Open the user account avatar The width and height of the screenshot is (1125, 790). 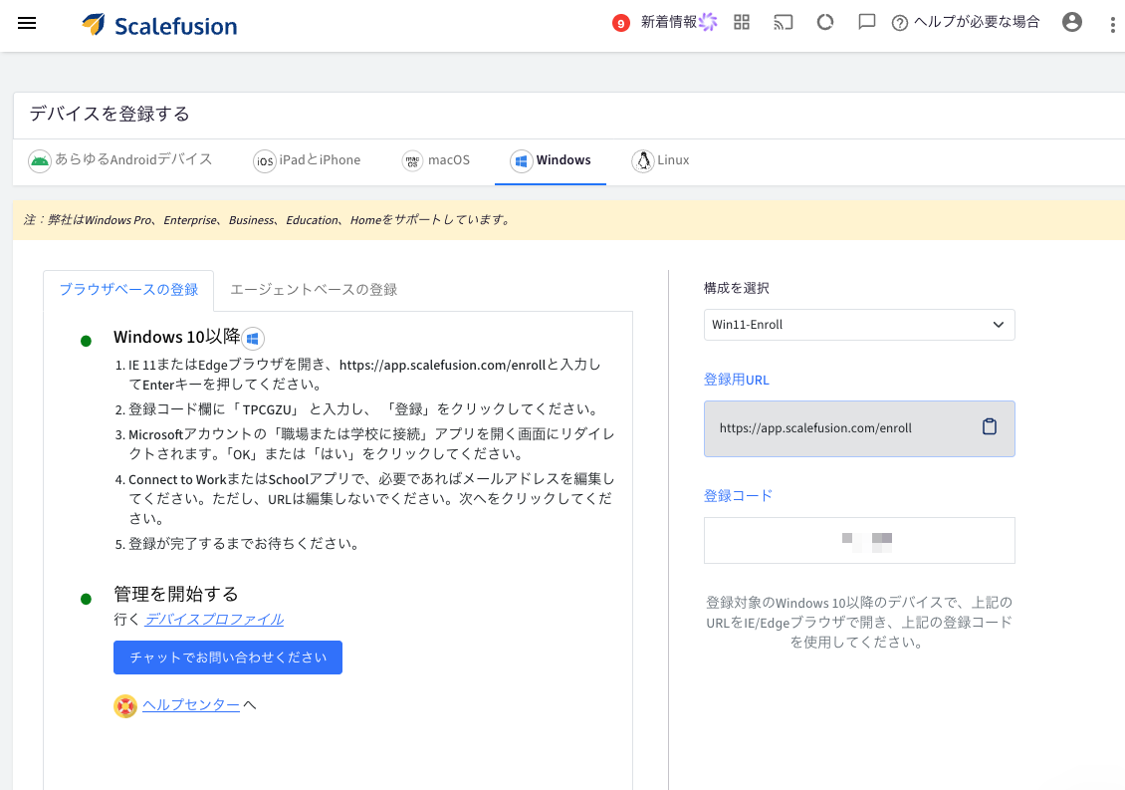[1072, 22]
